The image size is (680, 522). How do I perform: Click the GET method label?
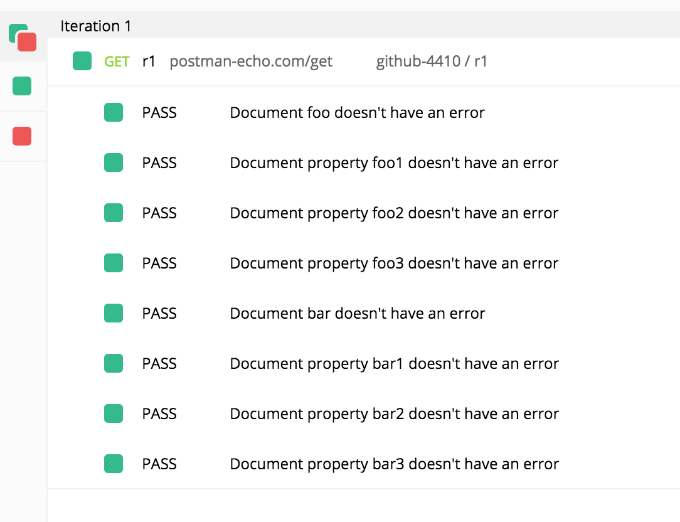click(x=116, y=61)
